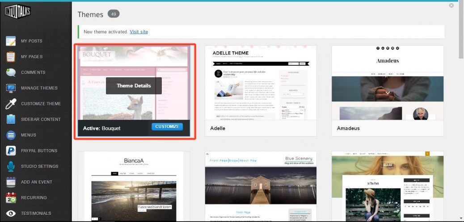Click the Customize Theme eyedropper icon
464x222 pixels.
pyautogui.click(x=11, y=104)
